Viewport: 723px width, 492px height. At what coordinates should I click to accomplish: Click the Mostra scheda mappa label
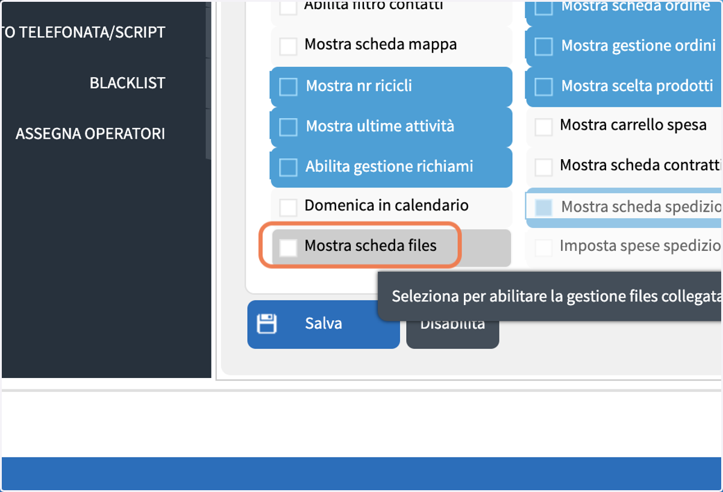(x=381, y=45)
